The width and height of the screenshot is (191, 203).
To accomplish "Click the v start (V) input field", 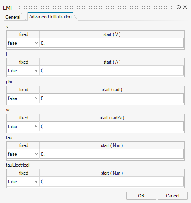I will click(112, 43).
